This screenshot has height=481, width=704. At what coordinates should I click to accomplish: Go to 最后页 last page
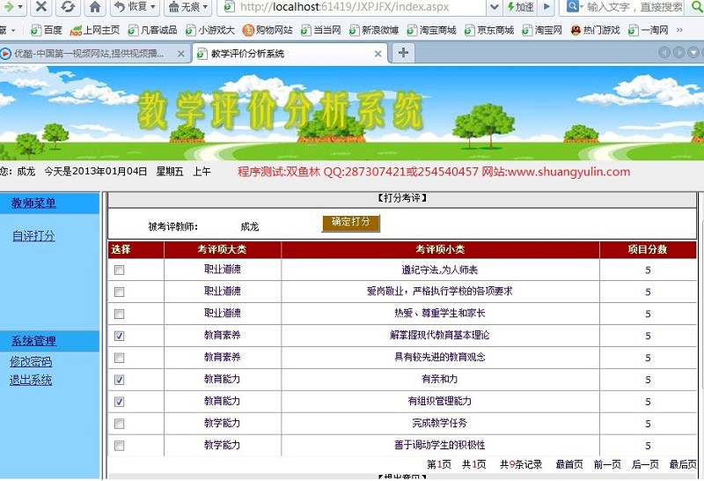point(683,464)
